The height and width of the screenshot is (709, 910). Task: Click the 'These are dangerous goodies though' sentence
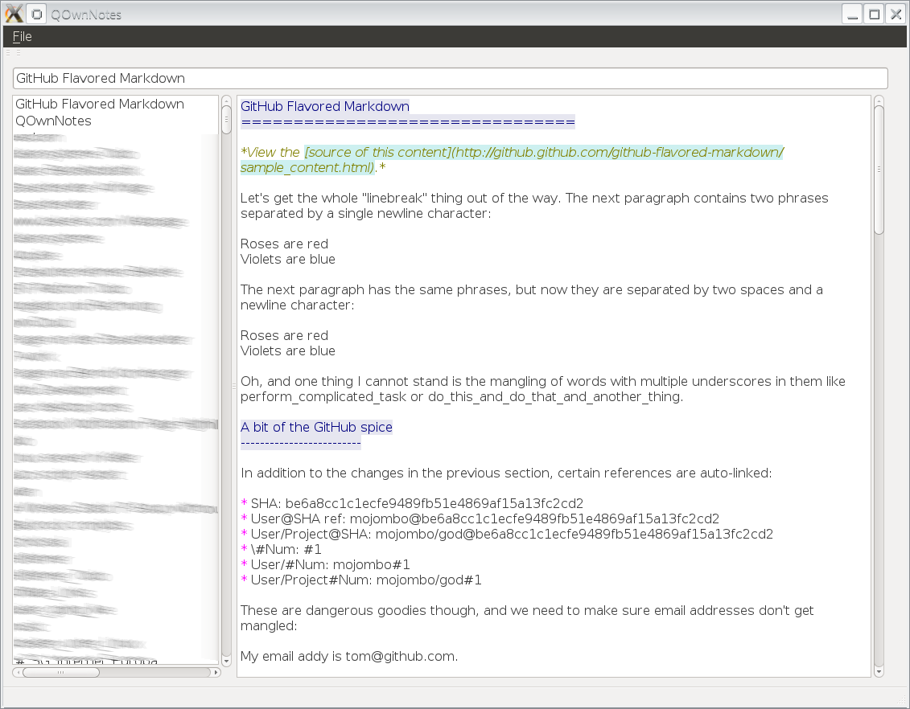tap(527, 618)
